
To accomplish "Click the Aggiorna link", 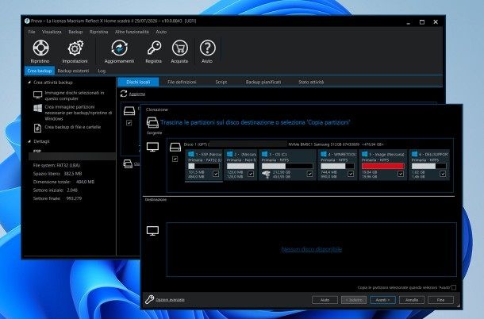I will click(136, 94).
